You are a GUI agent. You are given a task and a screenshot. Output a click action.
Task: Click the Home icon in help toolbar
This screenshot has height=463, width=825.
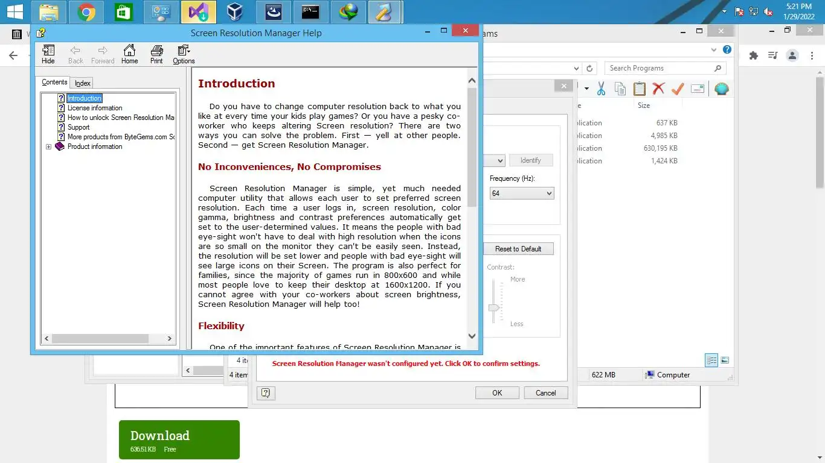pos(129,54)
